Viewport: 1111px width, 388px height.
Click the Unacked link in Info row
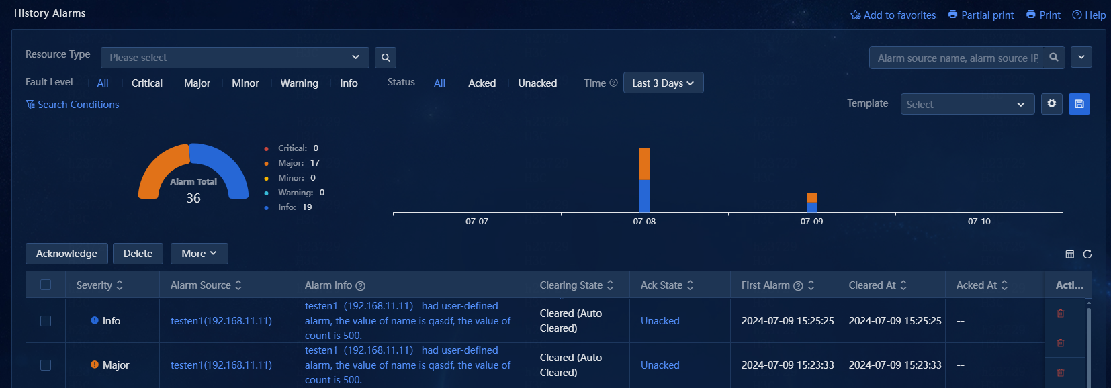tap(660, 321)
